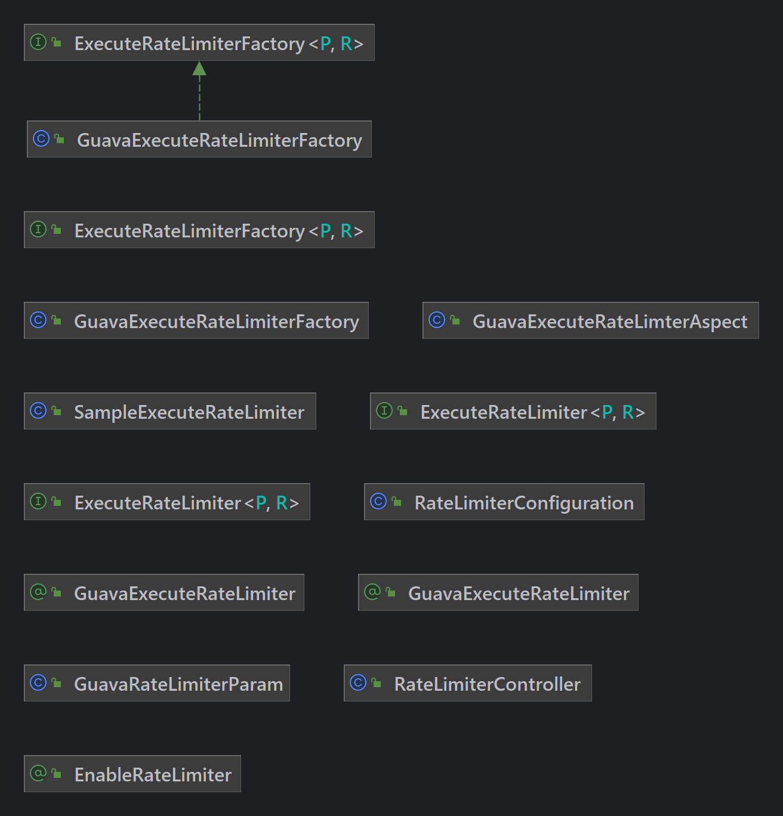Click the class icon of the GuavaExecuteRateLimiterFactory node beside GuavaExecuteRateLimterAspect
Viewport: 783px width, 816px height.
38,320
